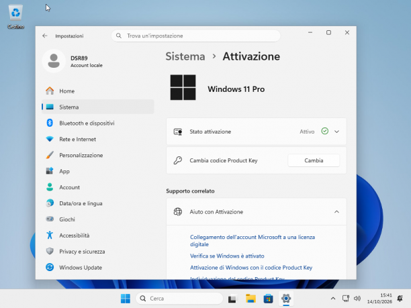411x308 pixels.
Task: Select Bluetooth e dispositivi in sidebar
Action: pyautogui.click(x=98, y=123)
